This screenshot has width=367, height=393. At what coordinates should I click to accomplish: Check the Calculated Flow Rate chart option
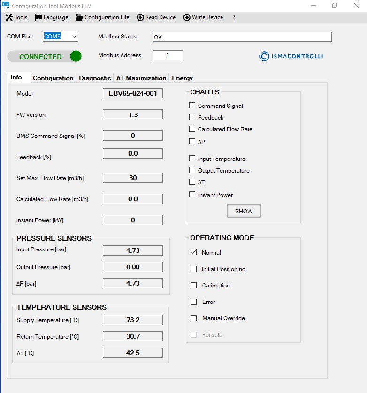pyautogui.click(x=192, y=129)
